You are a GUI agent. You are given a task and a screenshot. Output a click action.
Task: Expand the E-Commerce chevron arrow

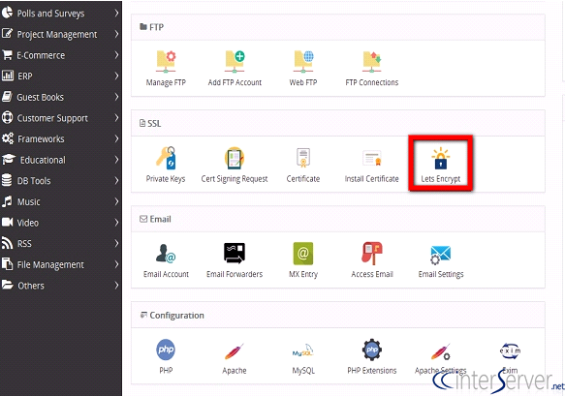point(116,55)
